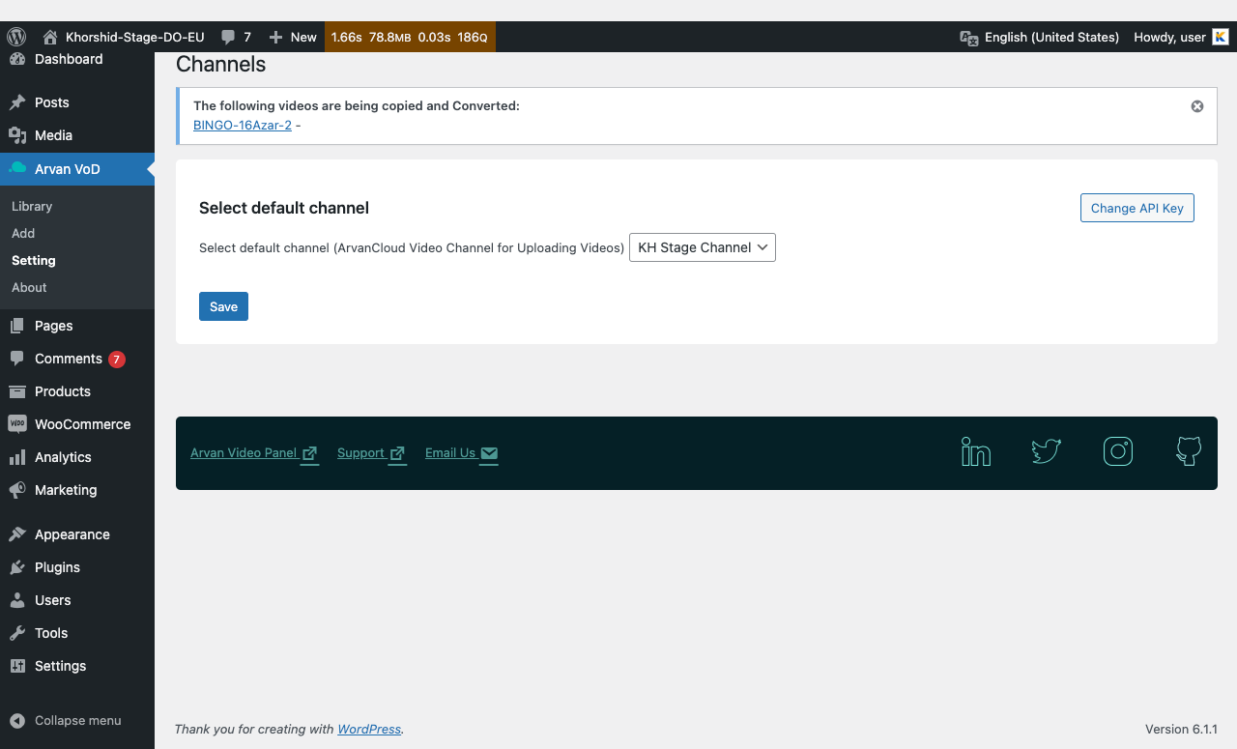Click the Email Us link
Image resolution: width=1237 pixels, height=749 pixels.
(x=462, y=453)
